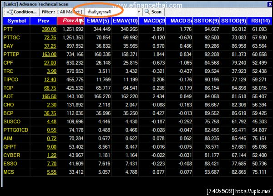
Task: Click PTT previous price 350.00
Action: pos(49,29)
